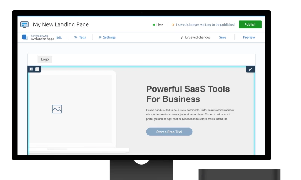Click the Logo placeholder

click(45, 60)
